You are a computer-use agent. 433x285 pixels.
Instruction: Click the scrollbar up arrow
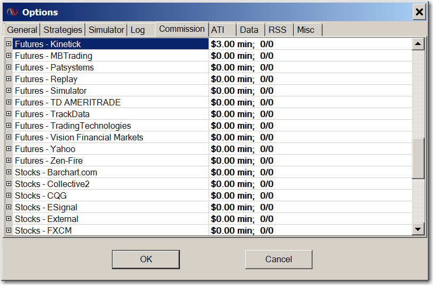(418, 44)
